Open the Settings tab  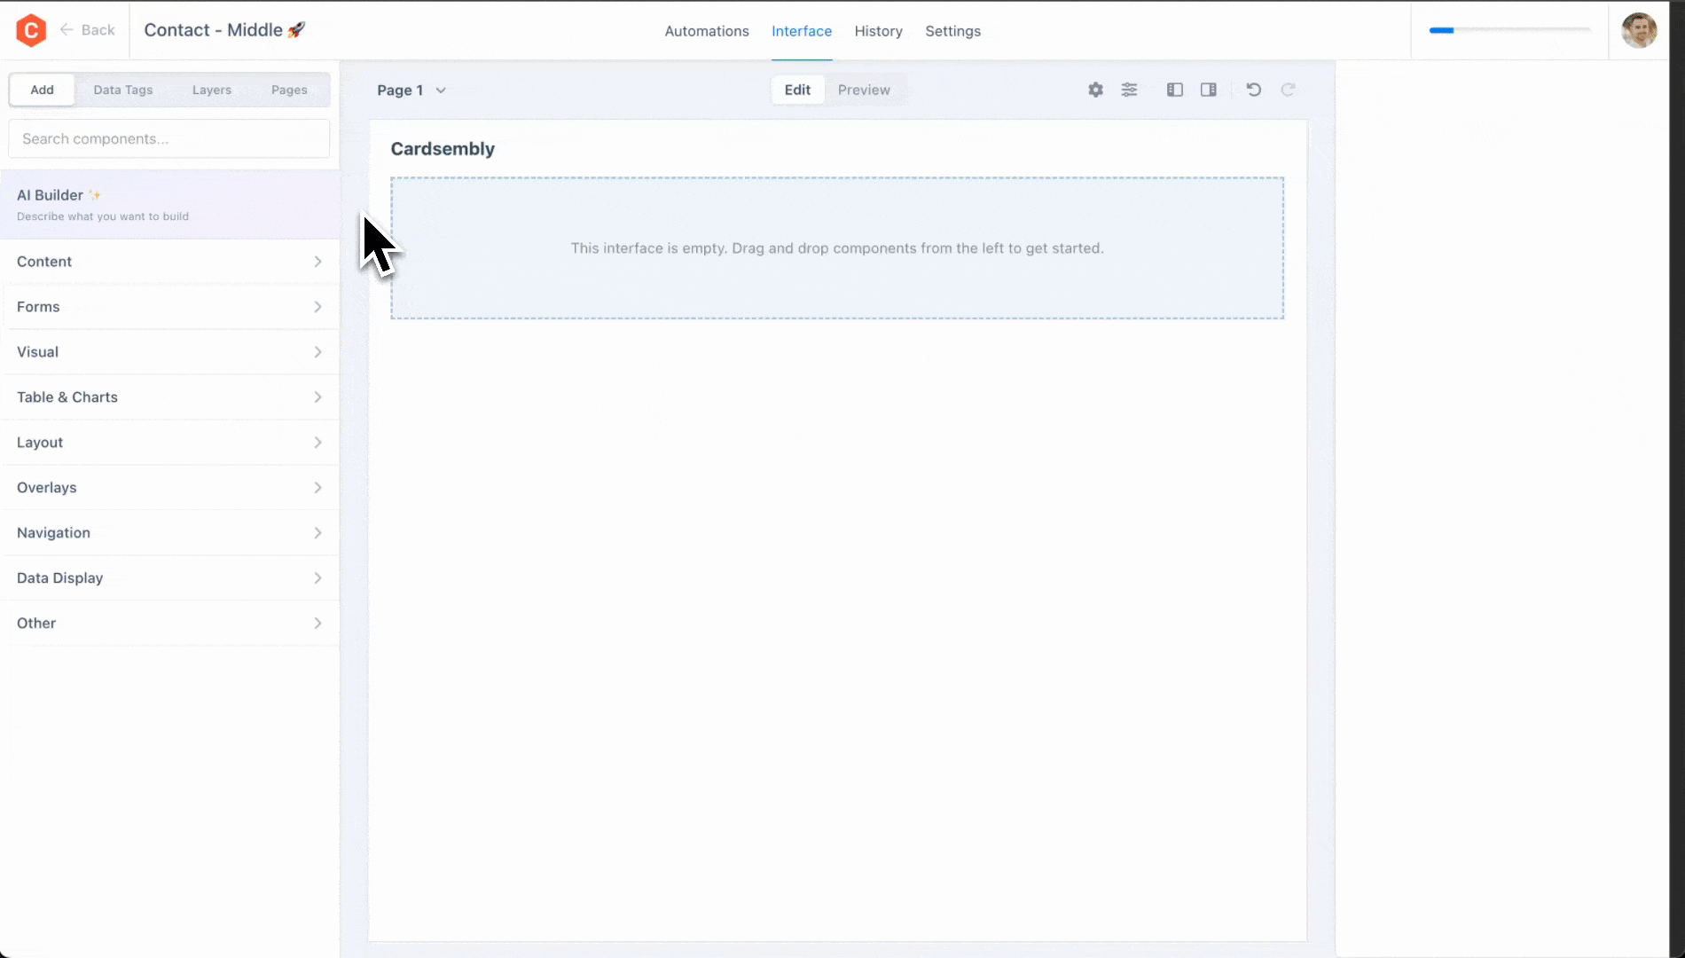pos(953,31)
